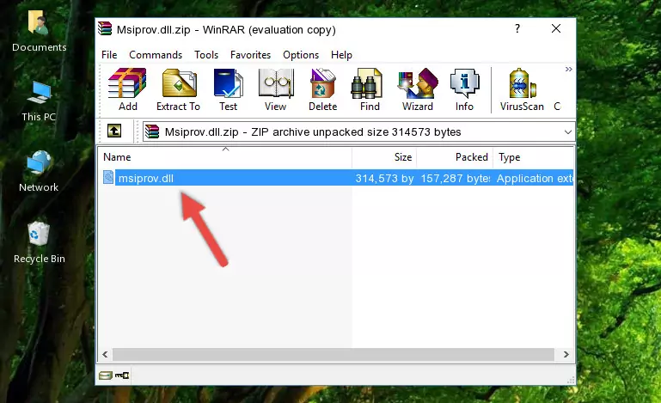
Task: Open the Favorites menu
Action: pos(250,55)
